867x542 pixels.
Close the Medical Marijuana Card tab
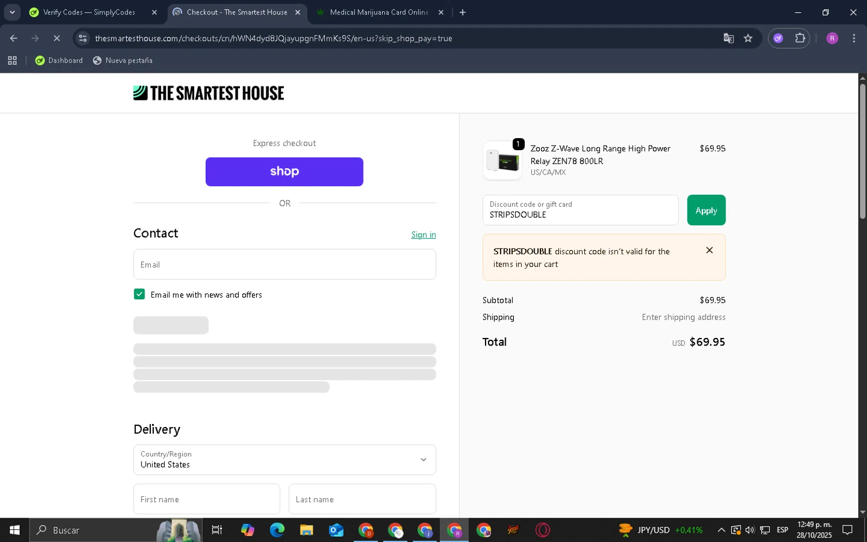441,12
